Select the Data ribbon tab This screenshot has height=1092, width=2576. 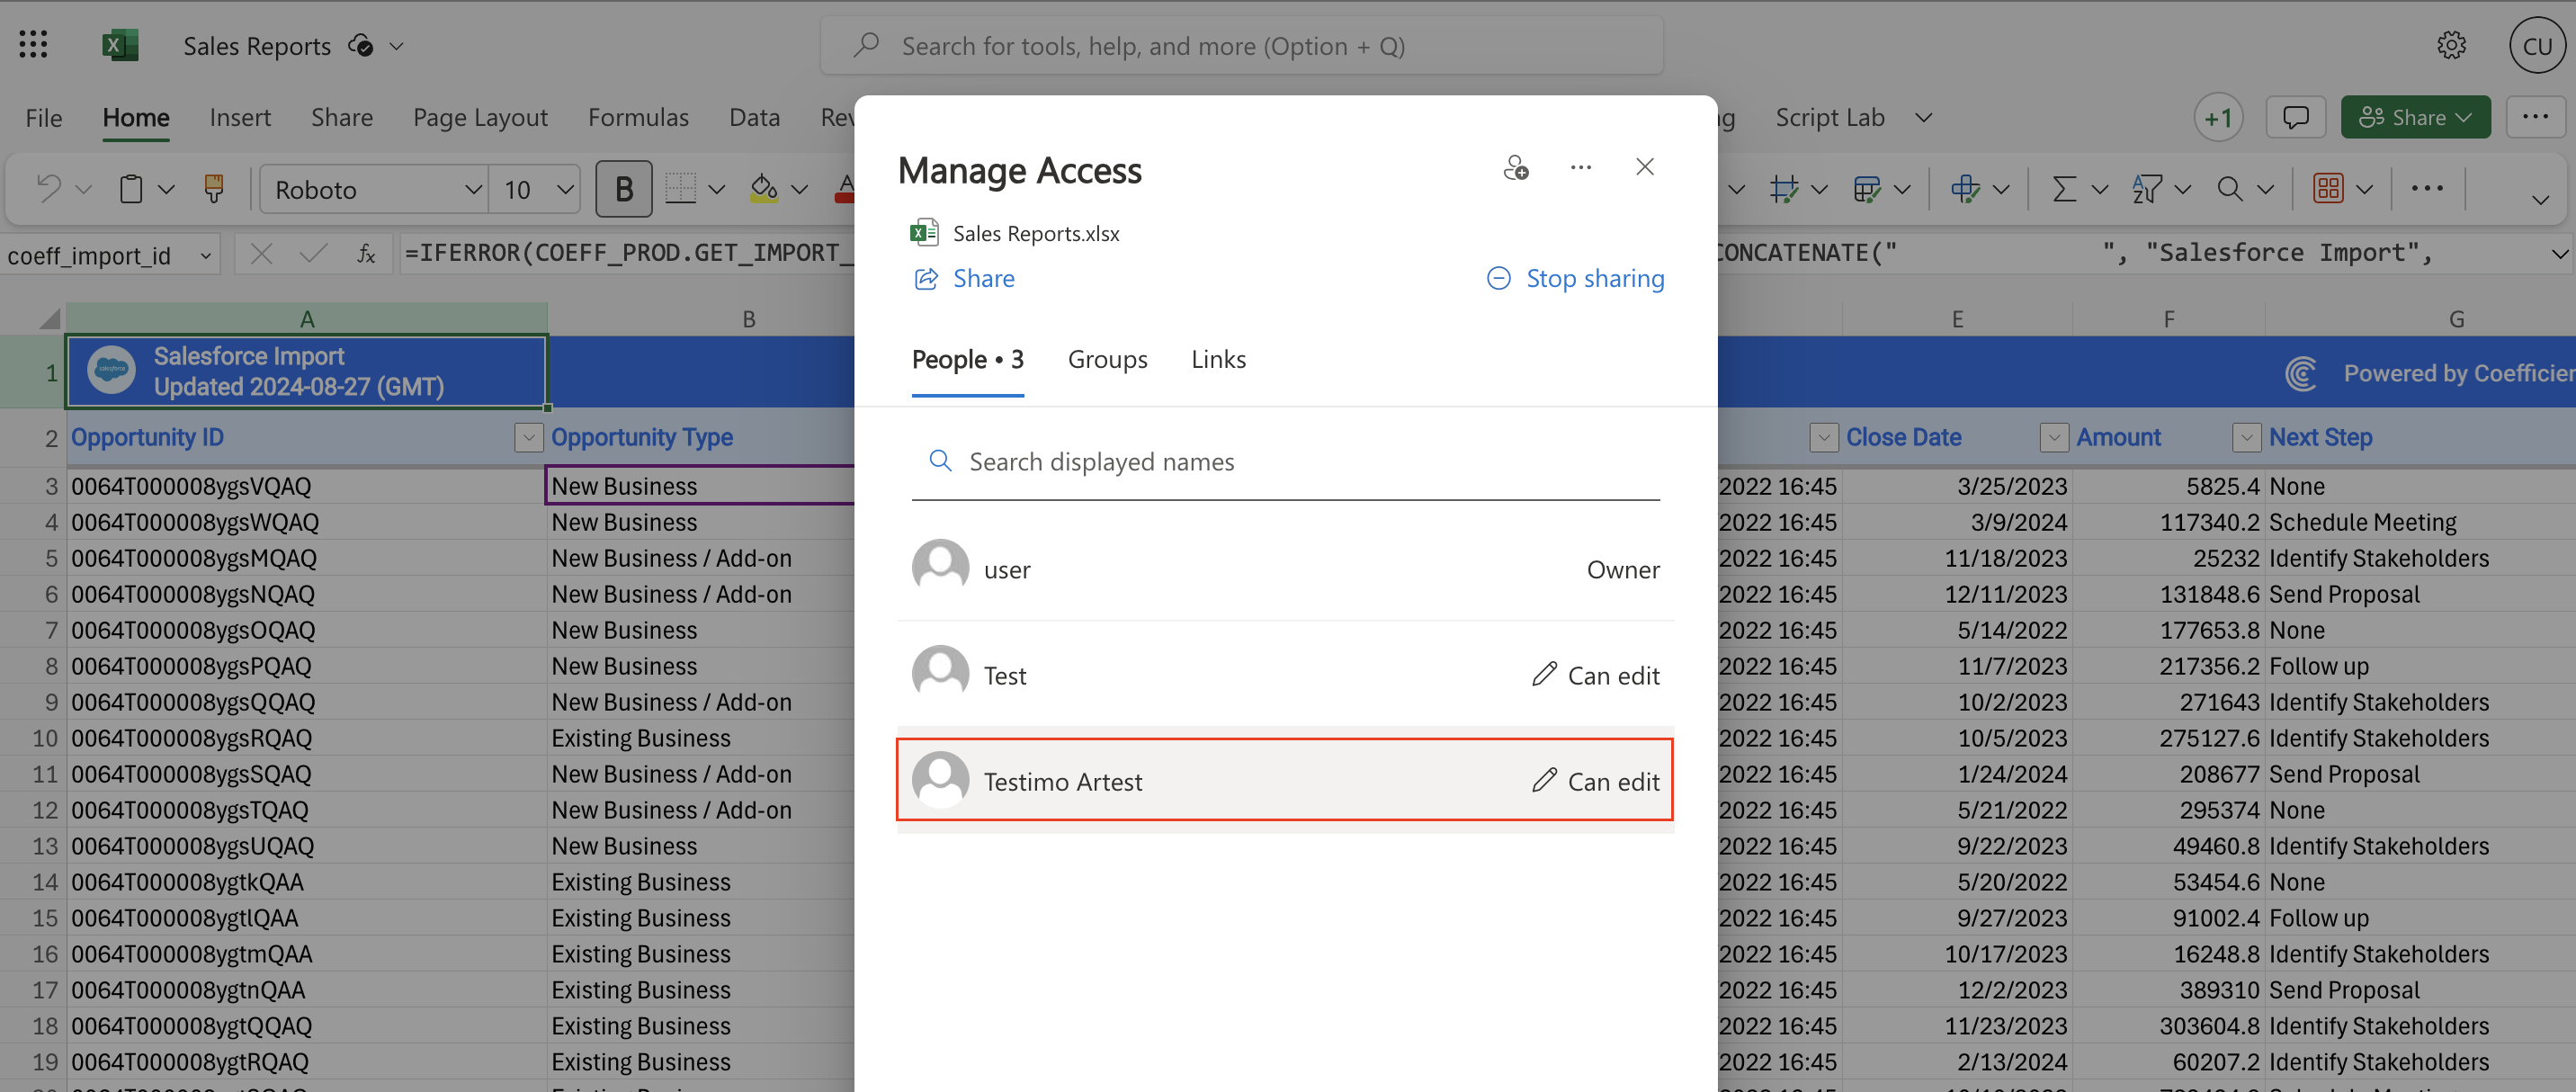coord(754,118)
